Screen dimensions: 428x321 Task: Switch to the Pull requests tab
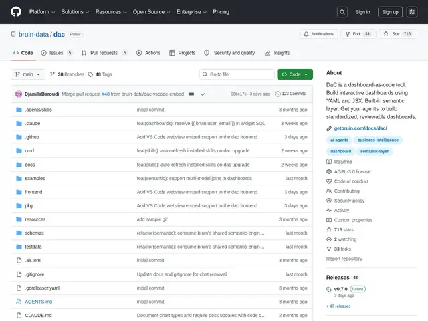tap(104, 53)
